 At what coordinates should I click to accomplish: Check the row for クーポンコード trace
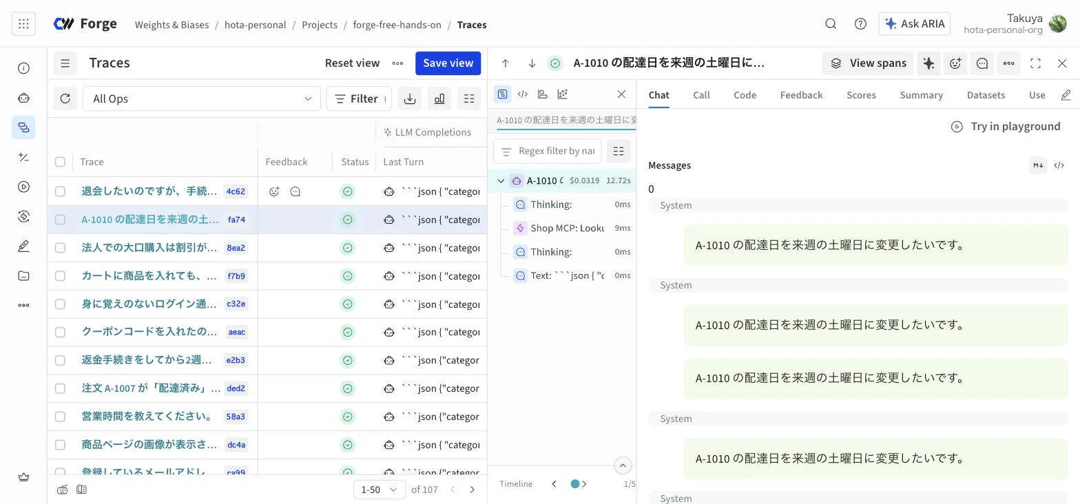coord(60,332)
